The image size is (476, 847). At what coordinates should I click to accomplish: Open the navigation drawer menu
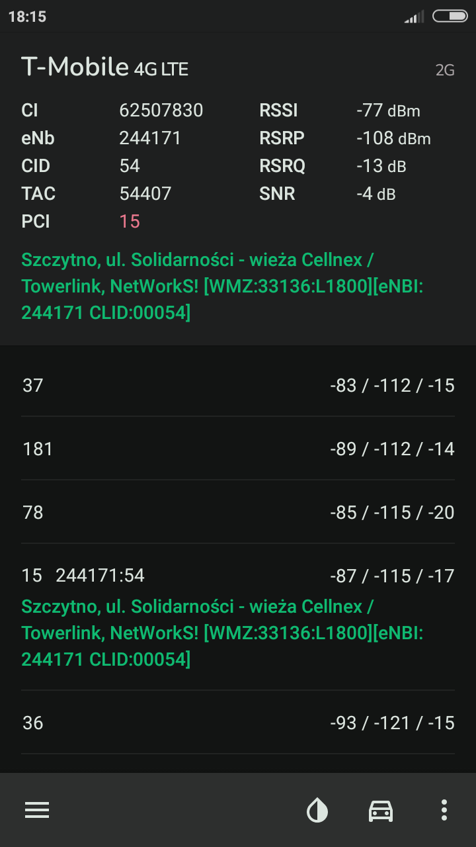pos(37,810)
